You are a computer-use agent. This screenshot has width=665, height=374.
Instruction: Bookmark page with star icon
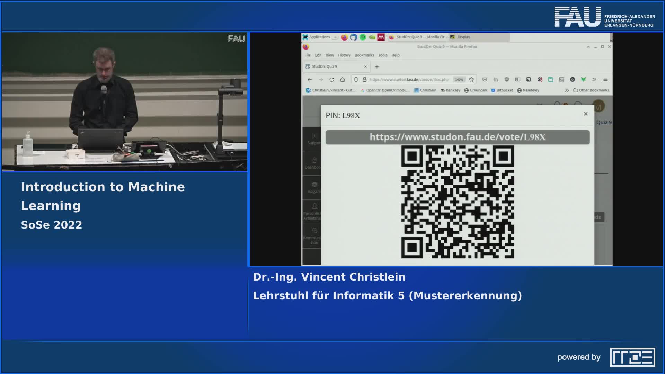coord(471,80)
